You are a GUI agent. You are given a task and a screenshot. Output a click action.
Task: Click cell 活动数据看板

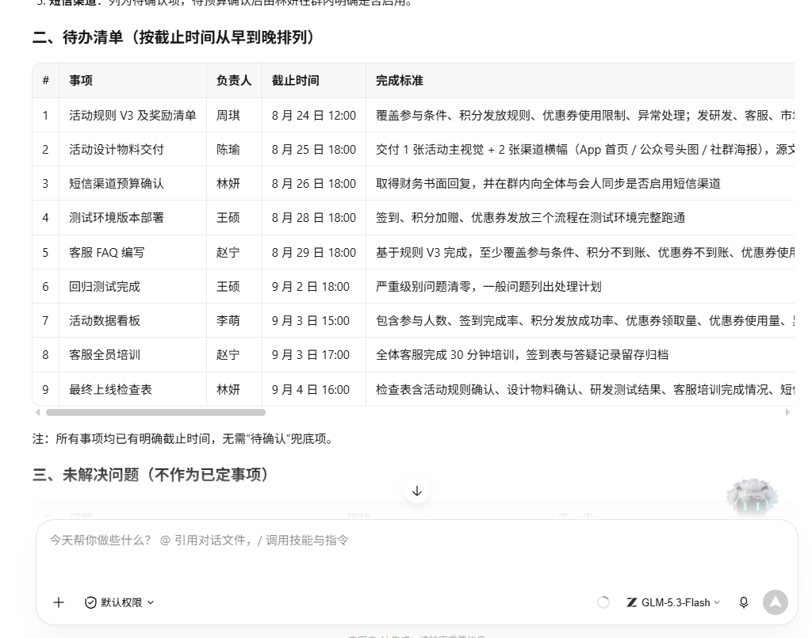coord(105,321)
